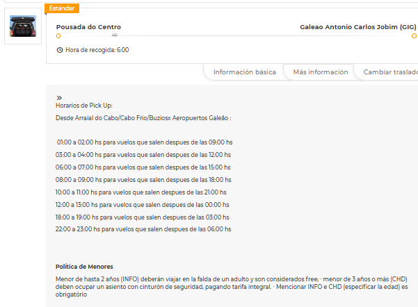
Task: Click the 22:00 a 23:00 hs schedule row
Action: pyautogui.click(x=143, y=229)
